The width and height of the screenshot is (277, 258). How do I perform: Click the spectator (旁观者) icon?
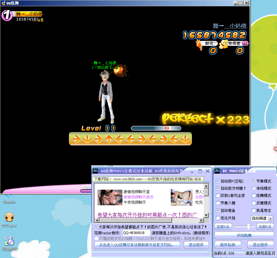click(x=223, y=44)
